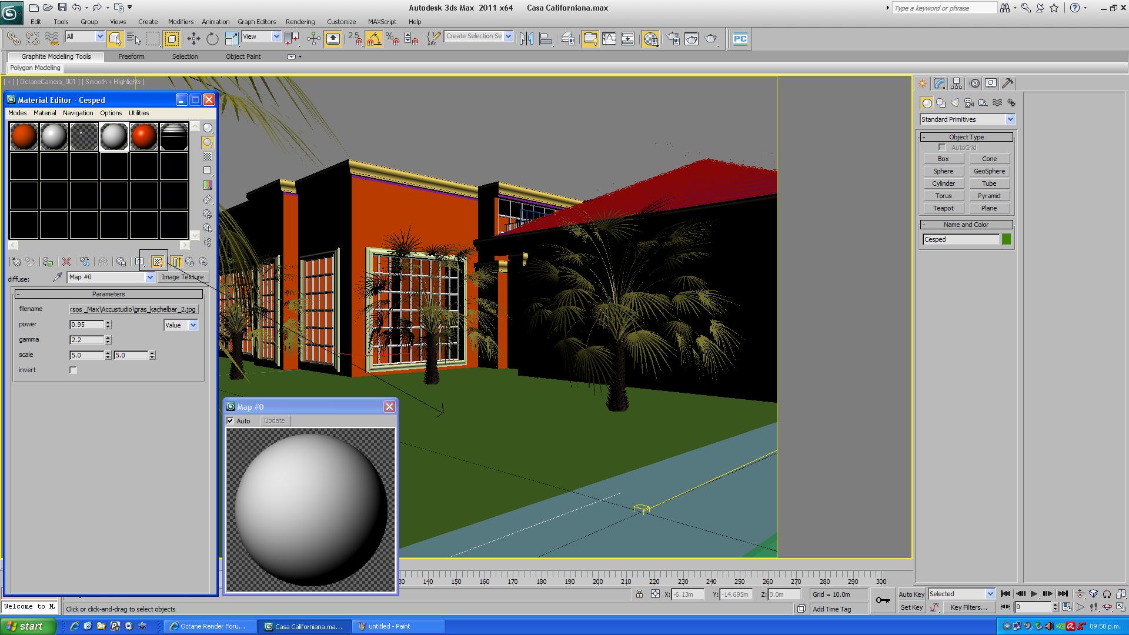Click the Mirror tool icon
1129x635 pixels.
[x=526, y=39]
